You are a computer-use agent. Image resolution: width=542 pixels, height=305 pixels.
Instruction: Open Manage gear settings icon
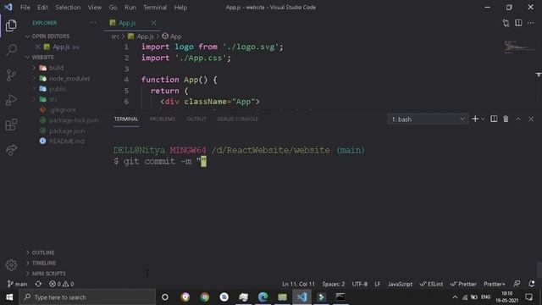(x=11, y=265)
